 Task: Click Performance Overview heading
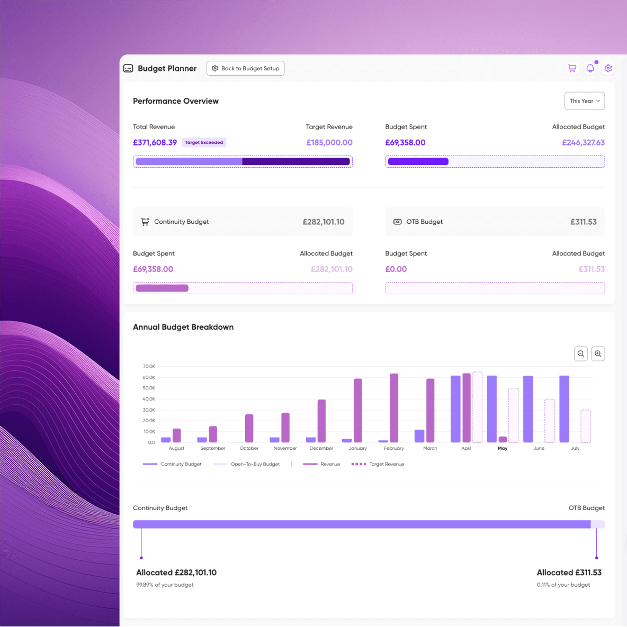(x=176, y=101)
